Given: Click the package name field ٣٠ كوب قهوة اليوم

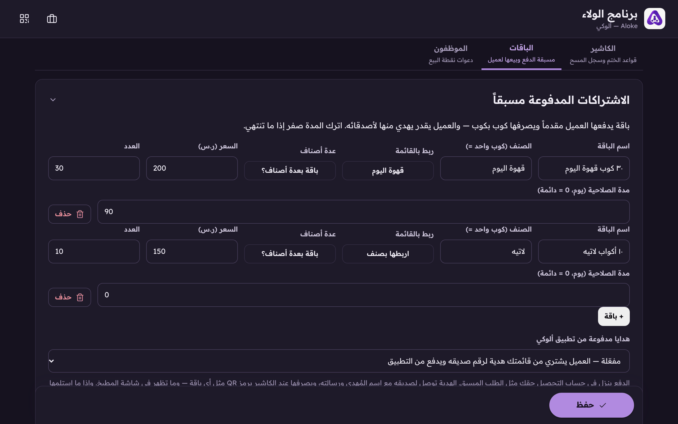Looking at the screenshot, I should click(x=584, y=168).
